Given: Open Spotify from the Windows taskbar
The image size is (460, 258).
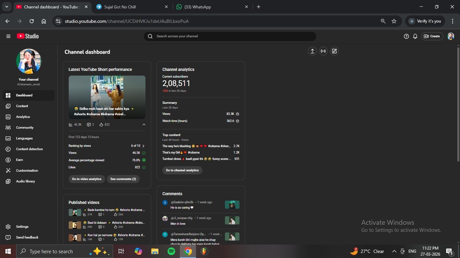Looking at the screenshot, I should 171,251.
